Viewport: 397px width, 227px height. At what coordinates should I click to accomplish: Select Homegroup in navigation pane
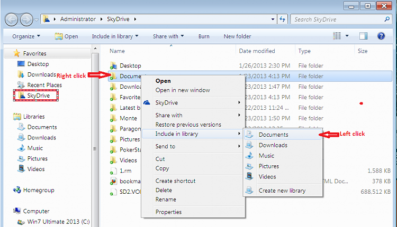click(34, 190)
